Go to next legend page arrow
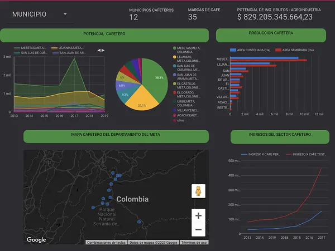This screenshot has height=251, width=335. (103, 50)
